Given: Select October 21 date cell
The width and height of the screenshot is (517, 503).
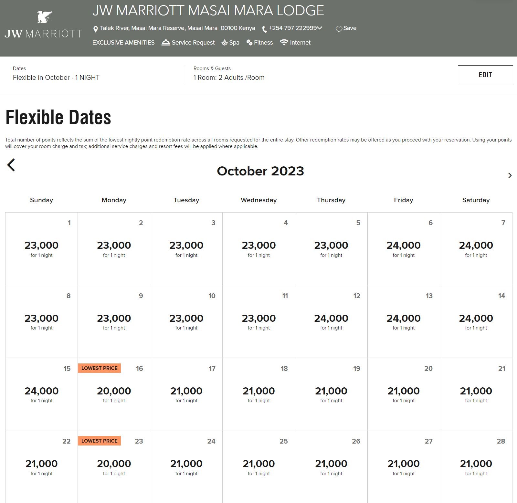Looking at the screenshot, I should click(x=476, y=394).
